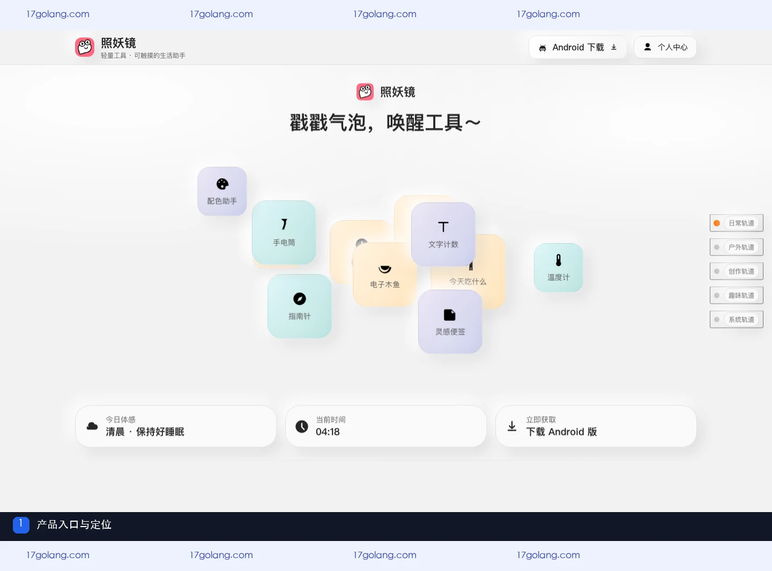Select the 日常轨道 track
This screenshot has height=571, width=772.
(x=737, y=223)
